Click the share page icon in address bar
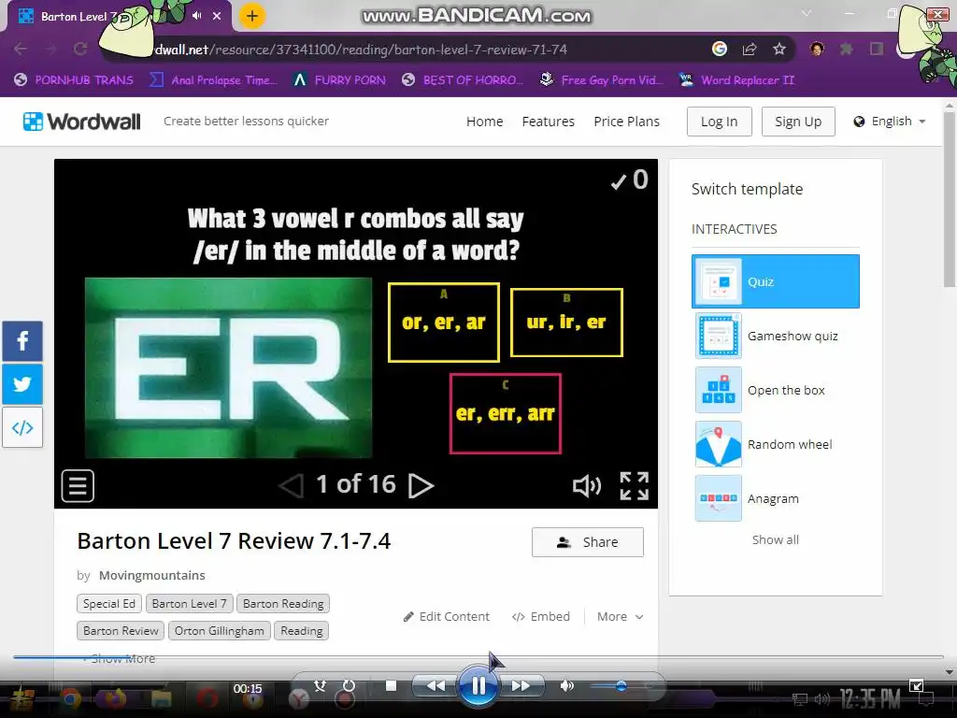Image resolution: width=957 pixels, height=718 pixels. coord(750,49)
